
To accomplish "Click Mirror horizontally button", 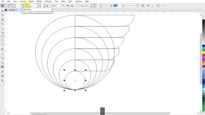I will click(68, 6).
